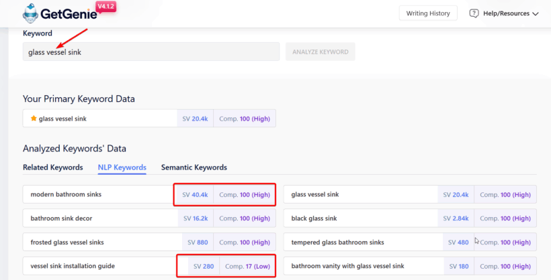Viewport: 551px width, 280px height.
Task: Click Comp. 17 (Low) competition value
Action: 247,266
